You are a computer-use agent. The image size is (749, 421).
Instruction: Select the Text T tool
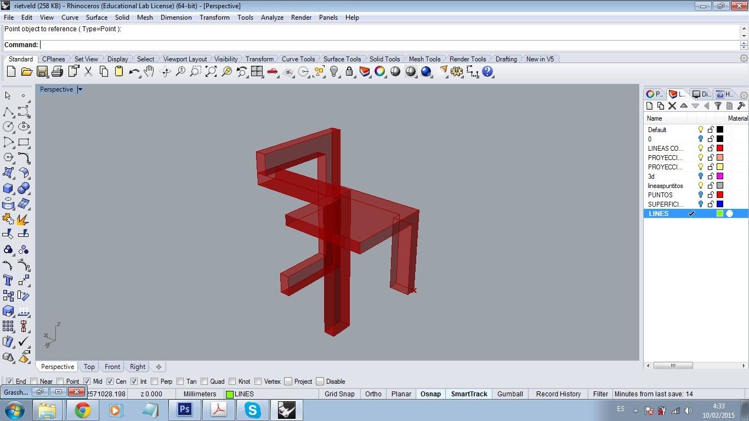(x=8, y=280)
